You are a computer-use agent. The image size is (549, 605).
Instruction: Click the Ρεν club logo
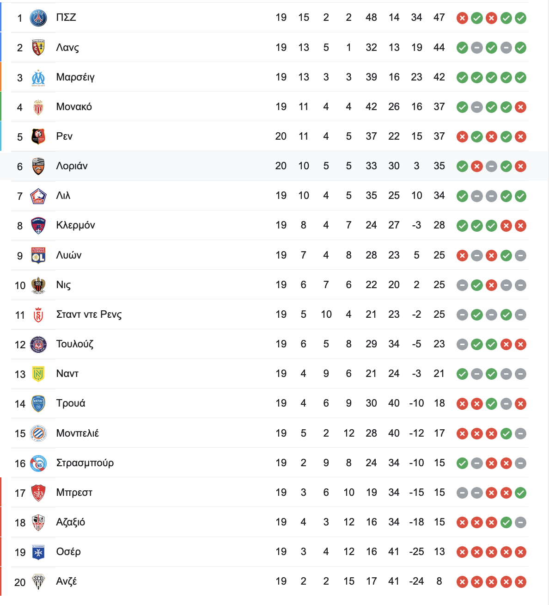(38, 136)
